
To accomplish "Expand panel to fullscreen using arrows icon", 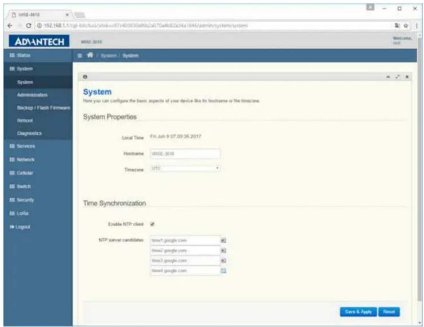I will 397,77.
